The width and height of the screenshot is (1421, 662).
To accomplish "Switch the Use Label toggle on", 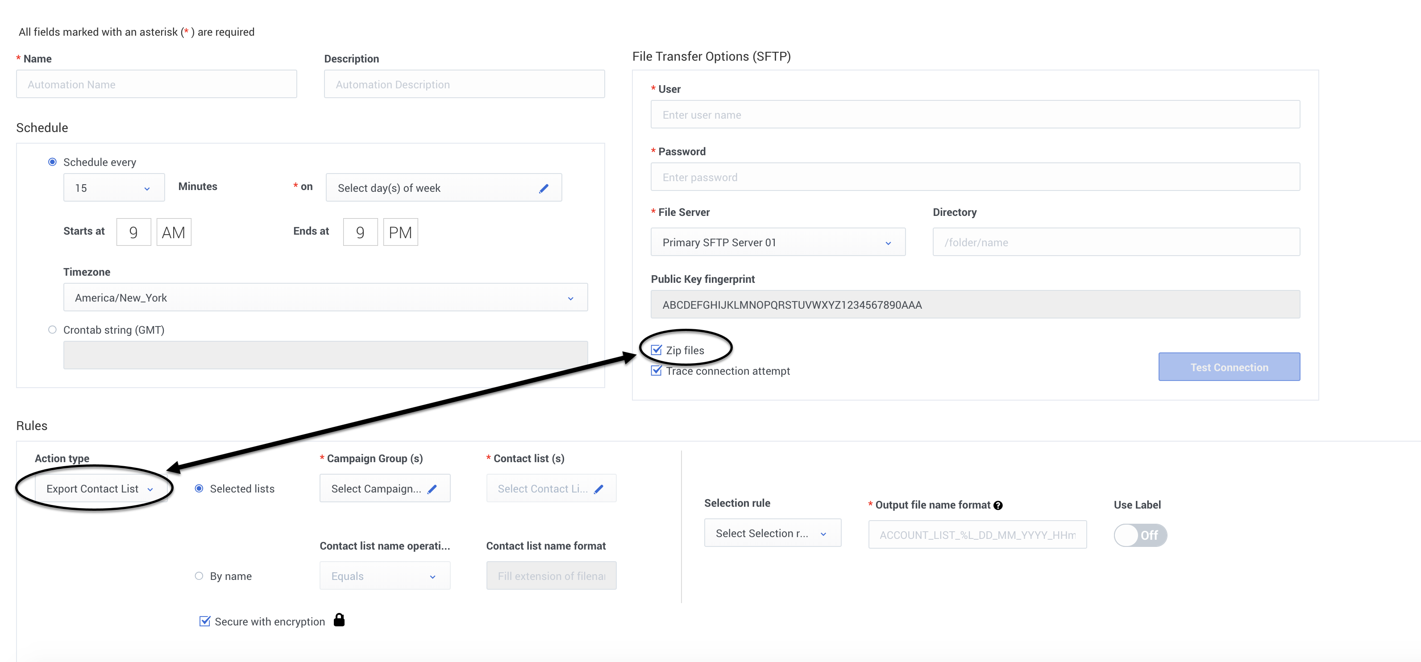I will [1140, 535].
